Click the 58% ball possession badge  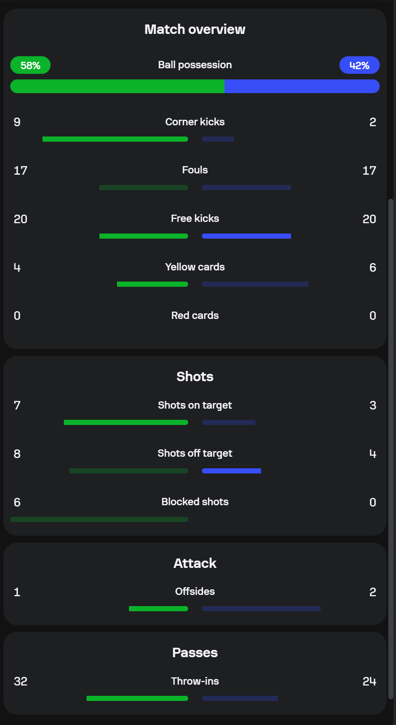click(30, 65)
